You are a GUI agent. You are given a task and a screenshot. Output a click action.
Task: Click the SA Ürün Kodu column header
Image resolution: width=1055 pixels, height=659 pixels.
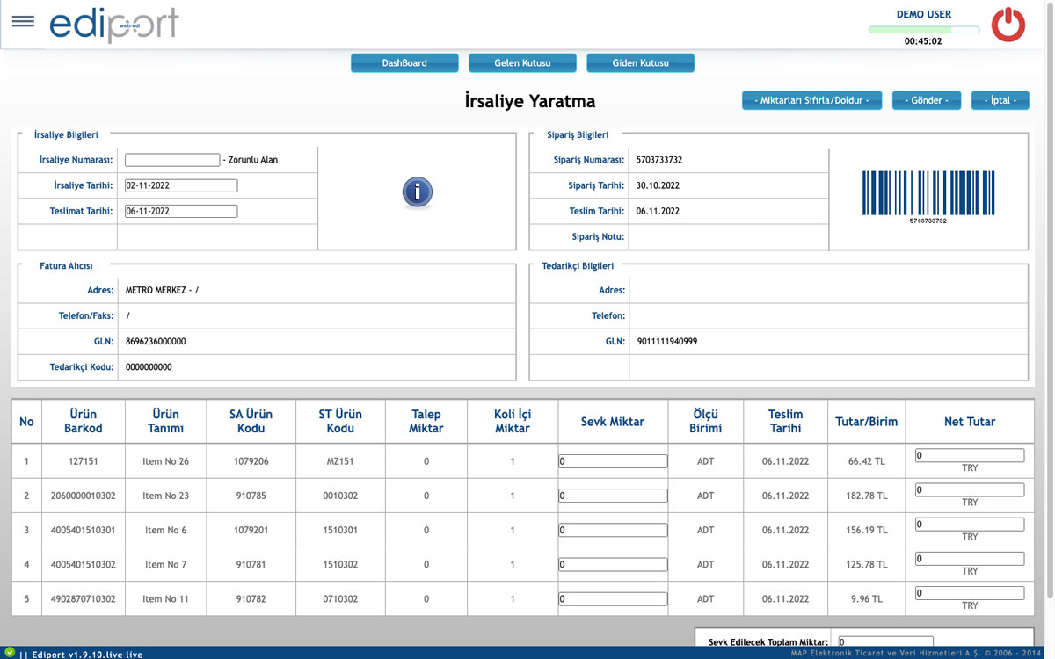coord(251,422)
